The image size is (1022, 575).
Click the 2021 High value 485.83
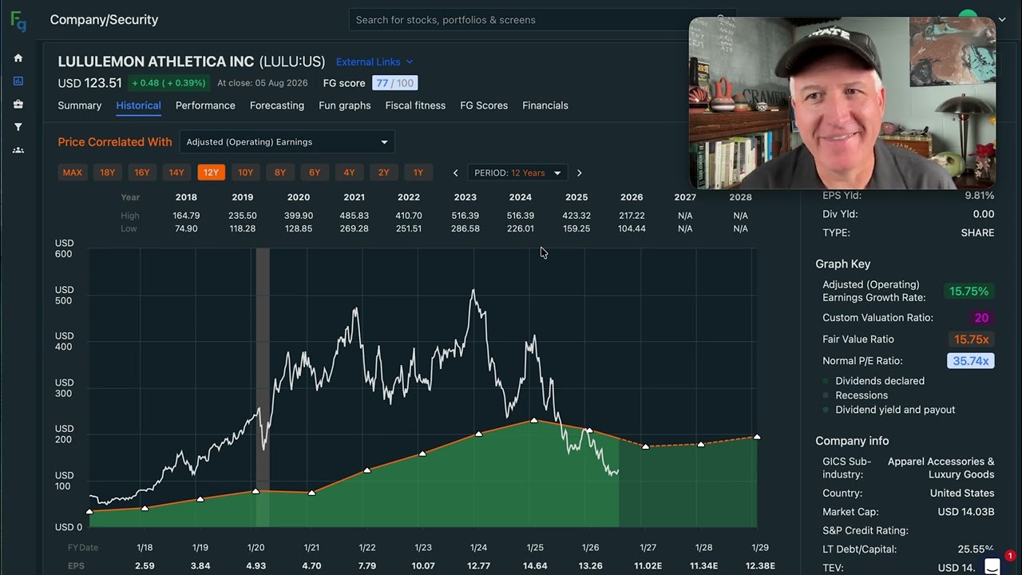coord(355,216)
